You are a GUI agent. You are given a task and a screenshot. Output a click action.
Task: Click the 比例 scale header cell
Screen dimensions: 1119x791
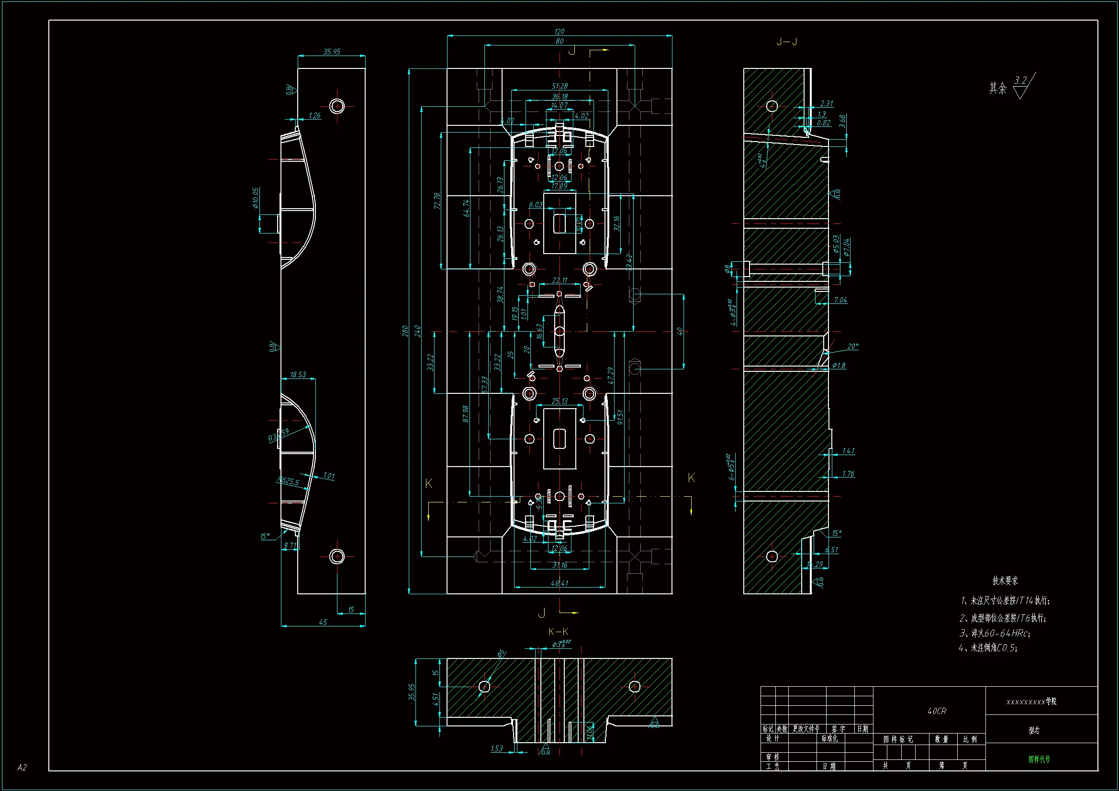coord(970,739)
